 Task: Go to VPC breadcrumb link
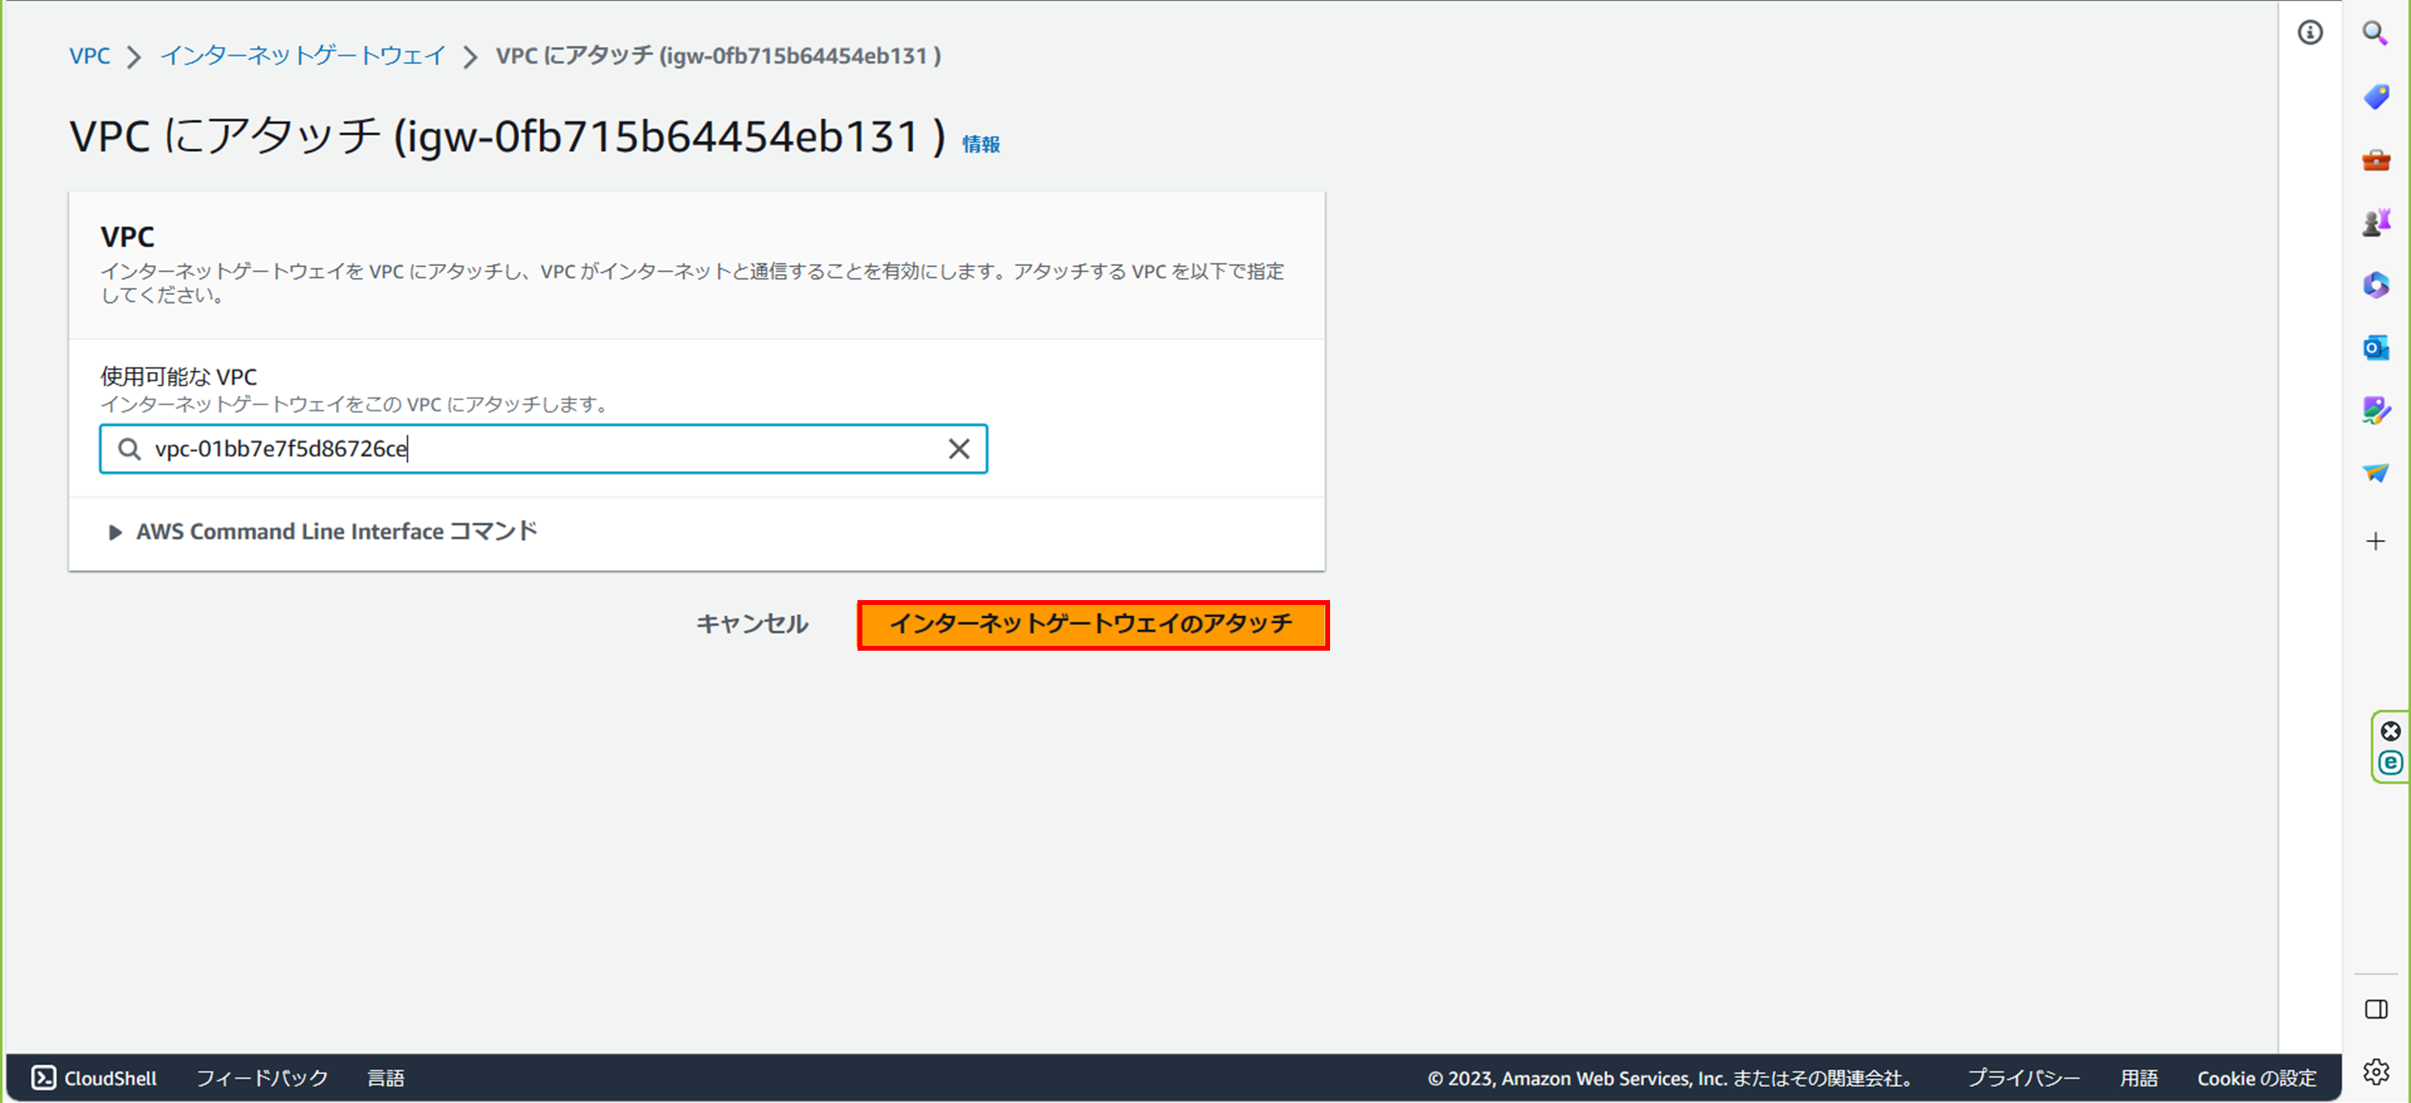(90, 56)
